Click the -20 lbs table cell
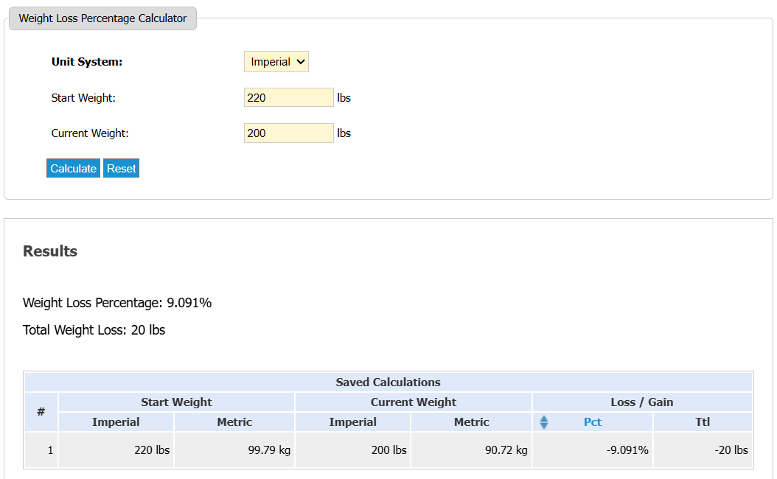This screenshot has height=479, width=777. click(703, 450)
